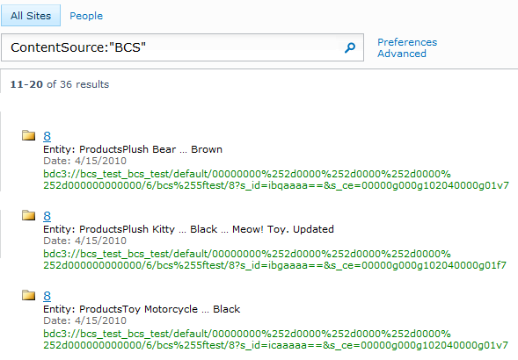The image size is (518, 360).
Task: Click the green bdc3 URL ending ibqaaaa v7
Action: tap(276, 179)
